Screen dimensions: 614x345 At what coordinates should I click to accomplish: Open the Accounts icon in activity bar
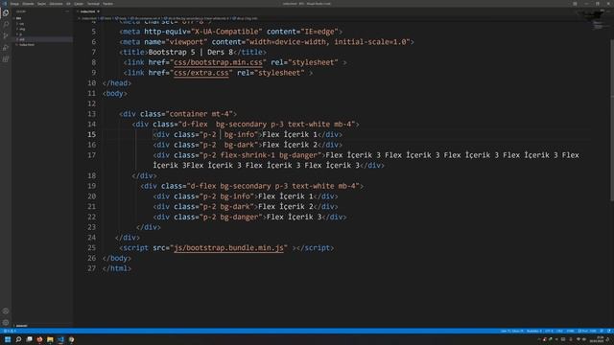click(x=6, y=311)
